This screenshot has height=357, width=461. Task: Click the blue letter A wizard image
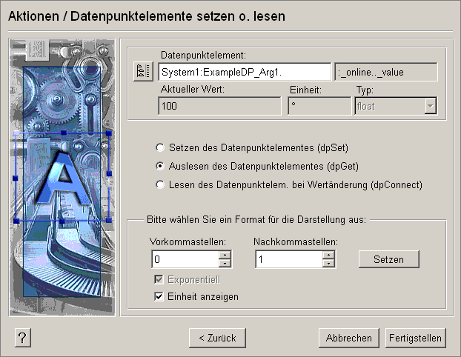(62, 178)
